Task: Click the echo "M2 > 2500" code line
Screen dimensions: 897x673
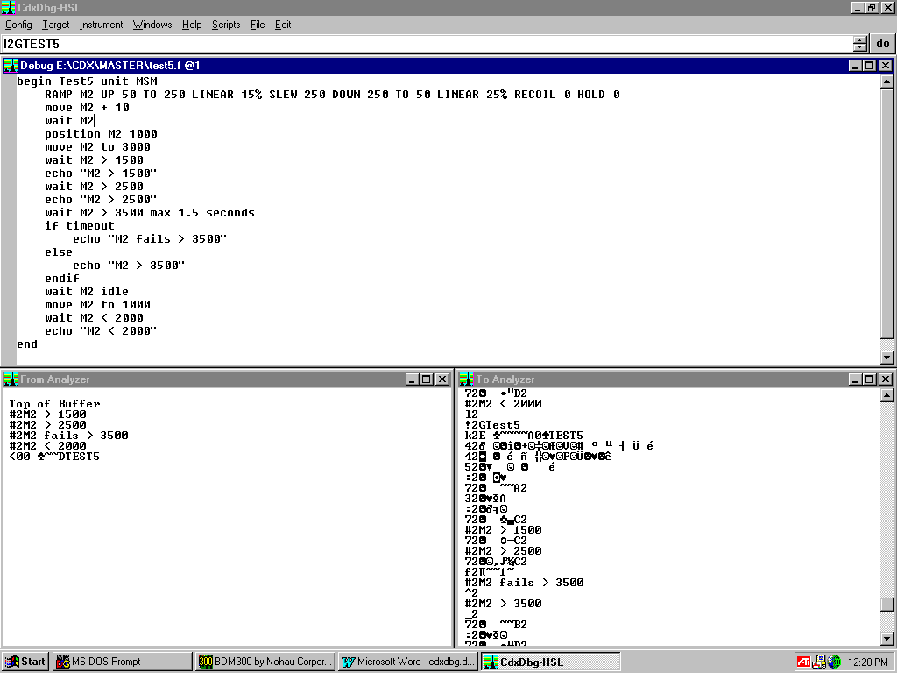Action: 101,200
